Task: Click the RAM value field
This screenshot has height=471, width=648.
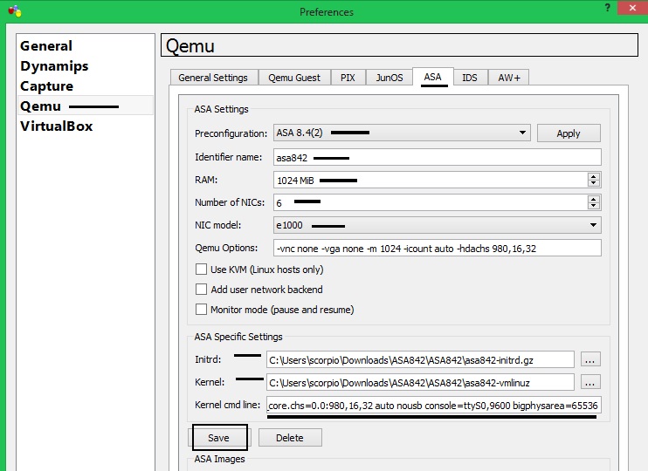Action: (431, 180)
